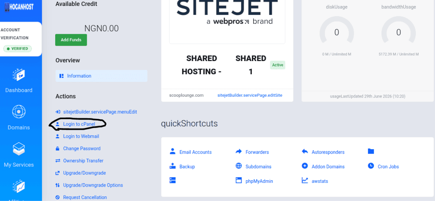The width and height of the screenshot is (435, 201).
Task: Click the Add Funds button
Action: [x=71, y=40]
